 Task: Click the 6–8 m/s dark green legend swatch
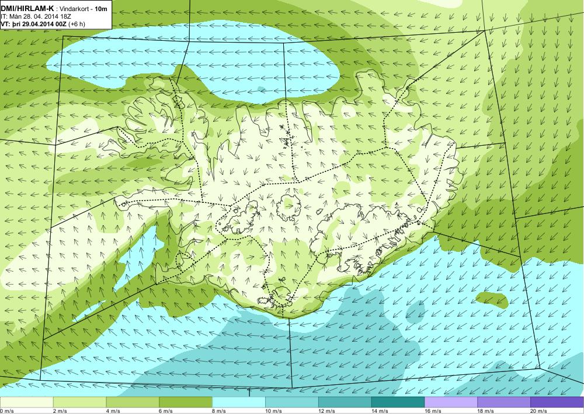click(x=186, y=402)
